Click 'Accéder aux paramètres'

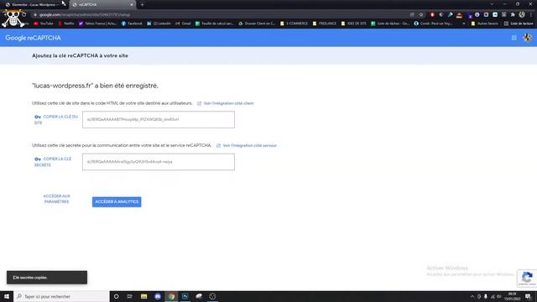click(x=56, y=199)
